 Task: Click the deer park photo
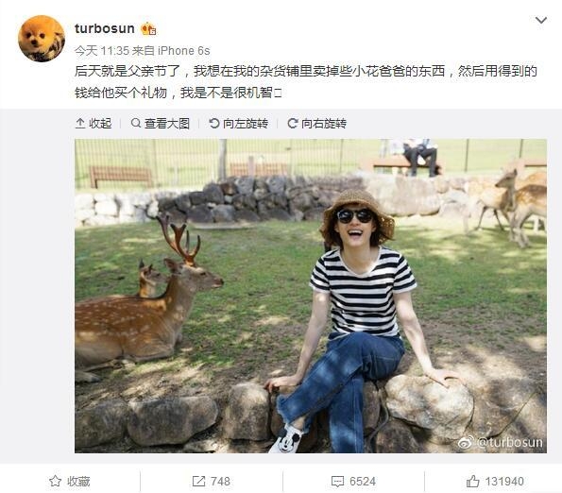311,296
